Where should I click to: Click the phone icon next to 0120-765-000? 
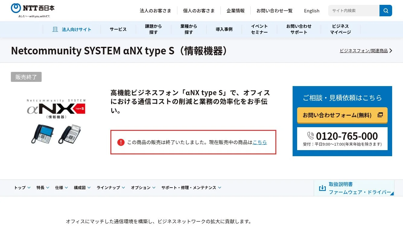pos(311,135)
